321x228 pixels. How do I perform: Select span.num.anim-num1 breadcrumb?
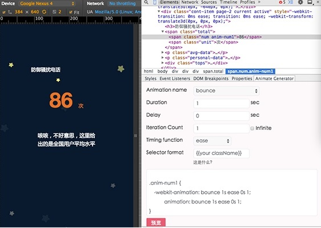point(250,71)
